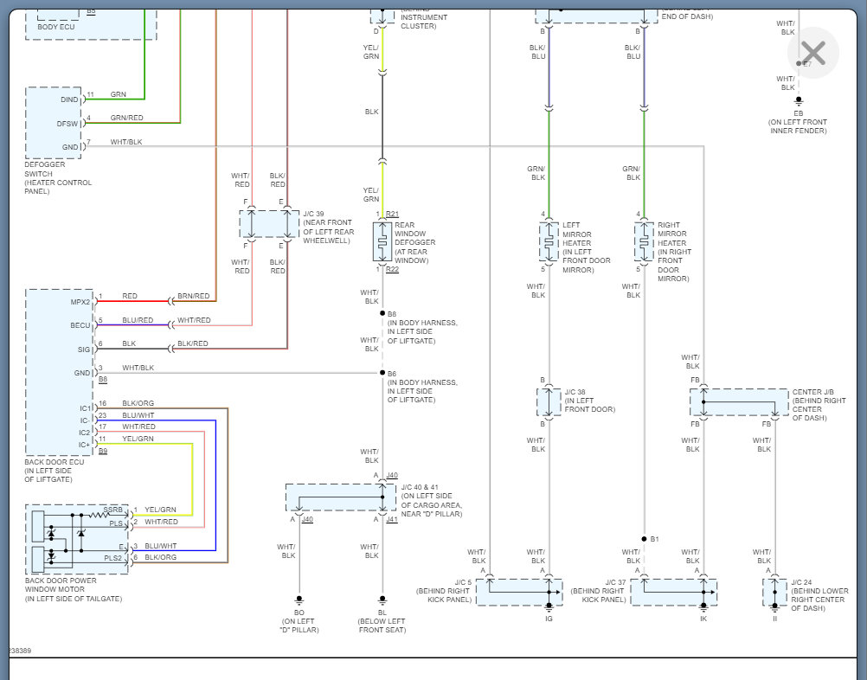Select the BRN/RED wire label

click(194, 297)
